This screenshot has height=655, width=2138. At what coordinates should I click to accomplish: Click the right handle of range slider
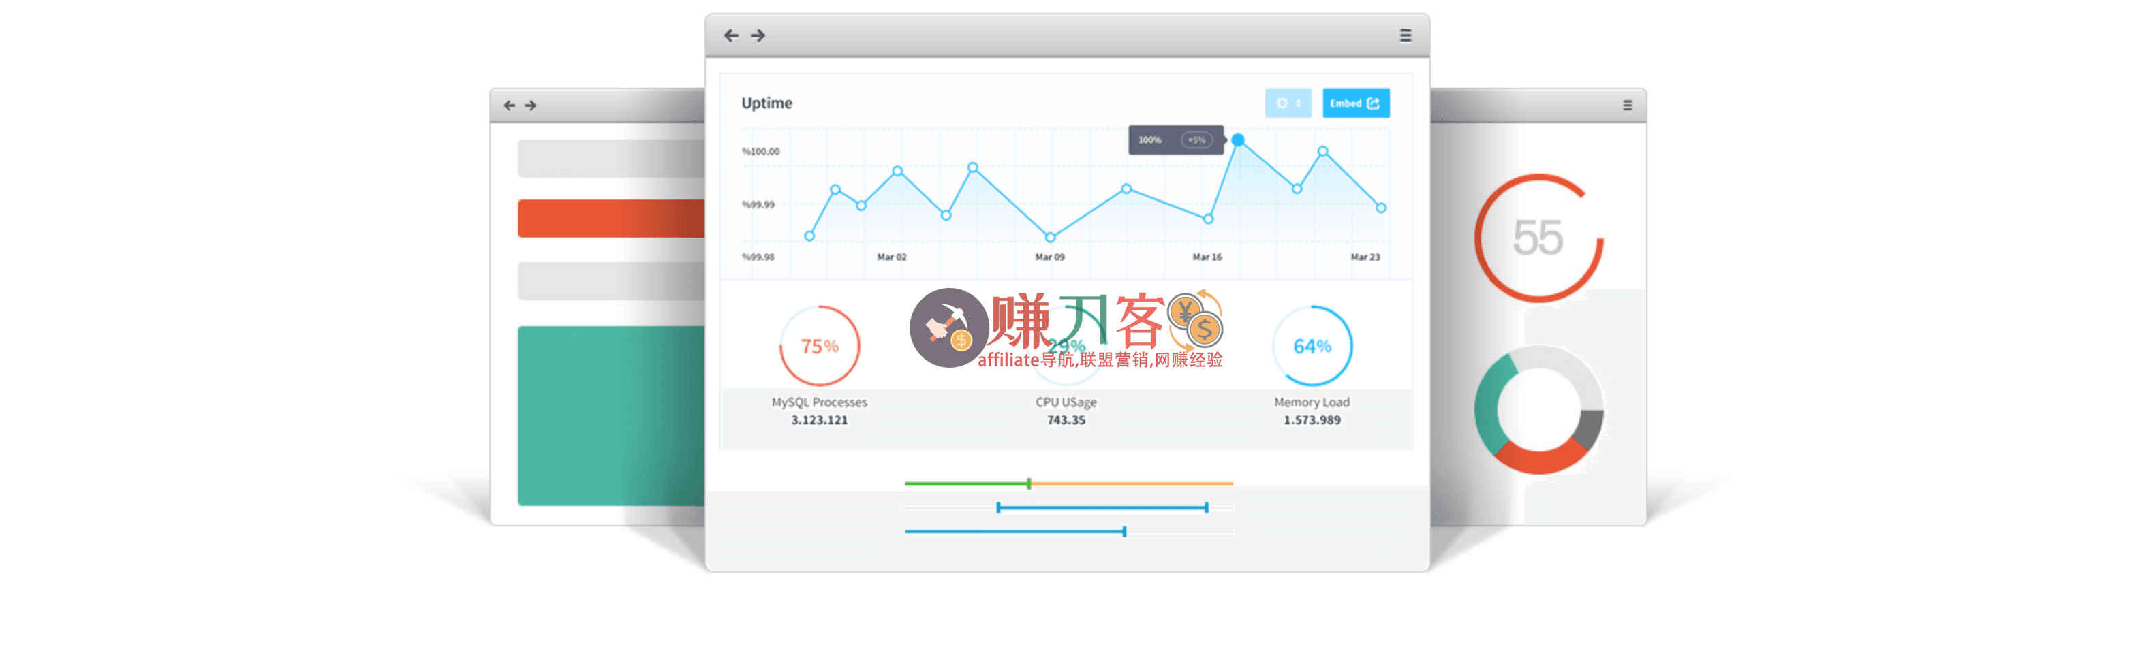1206,507
